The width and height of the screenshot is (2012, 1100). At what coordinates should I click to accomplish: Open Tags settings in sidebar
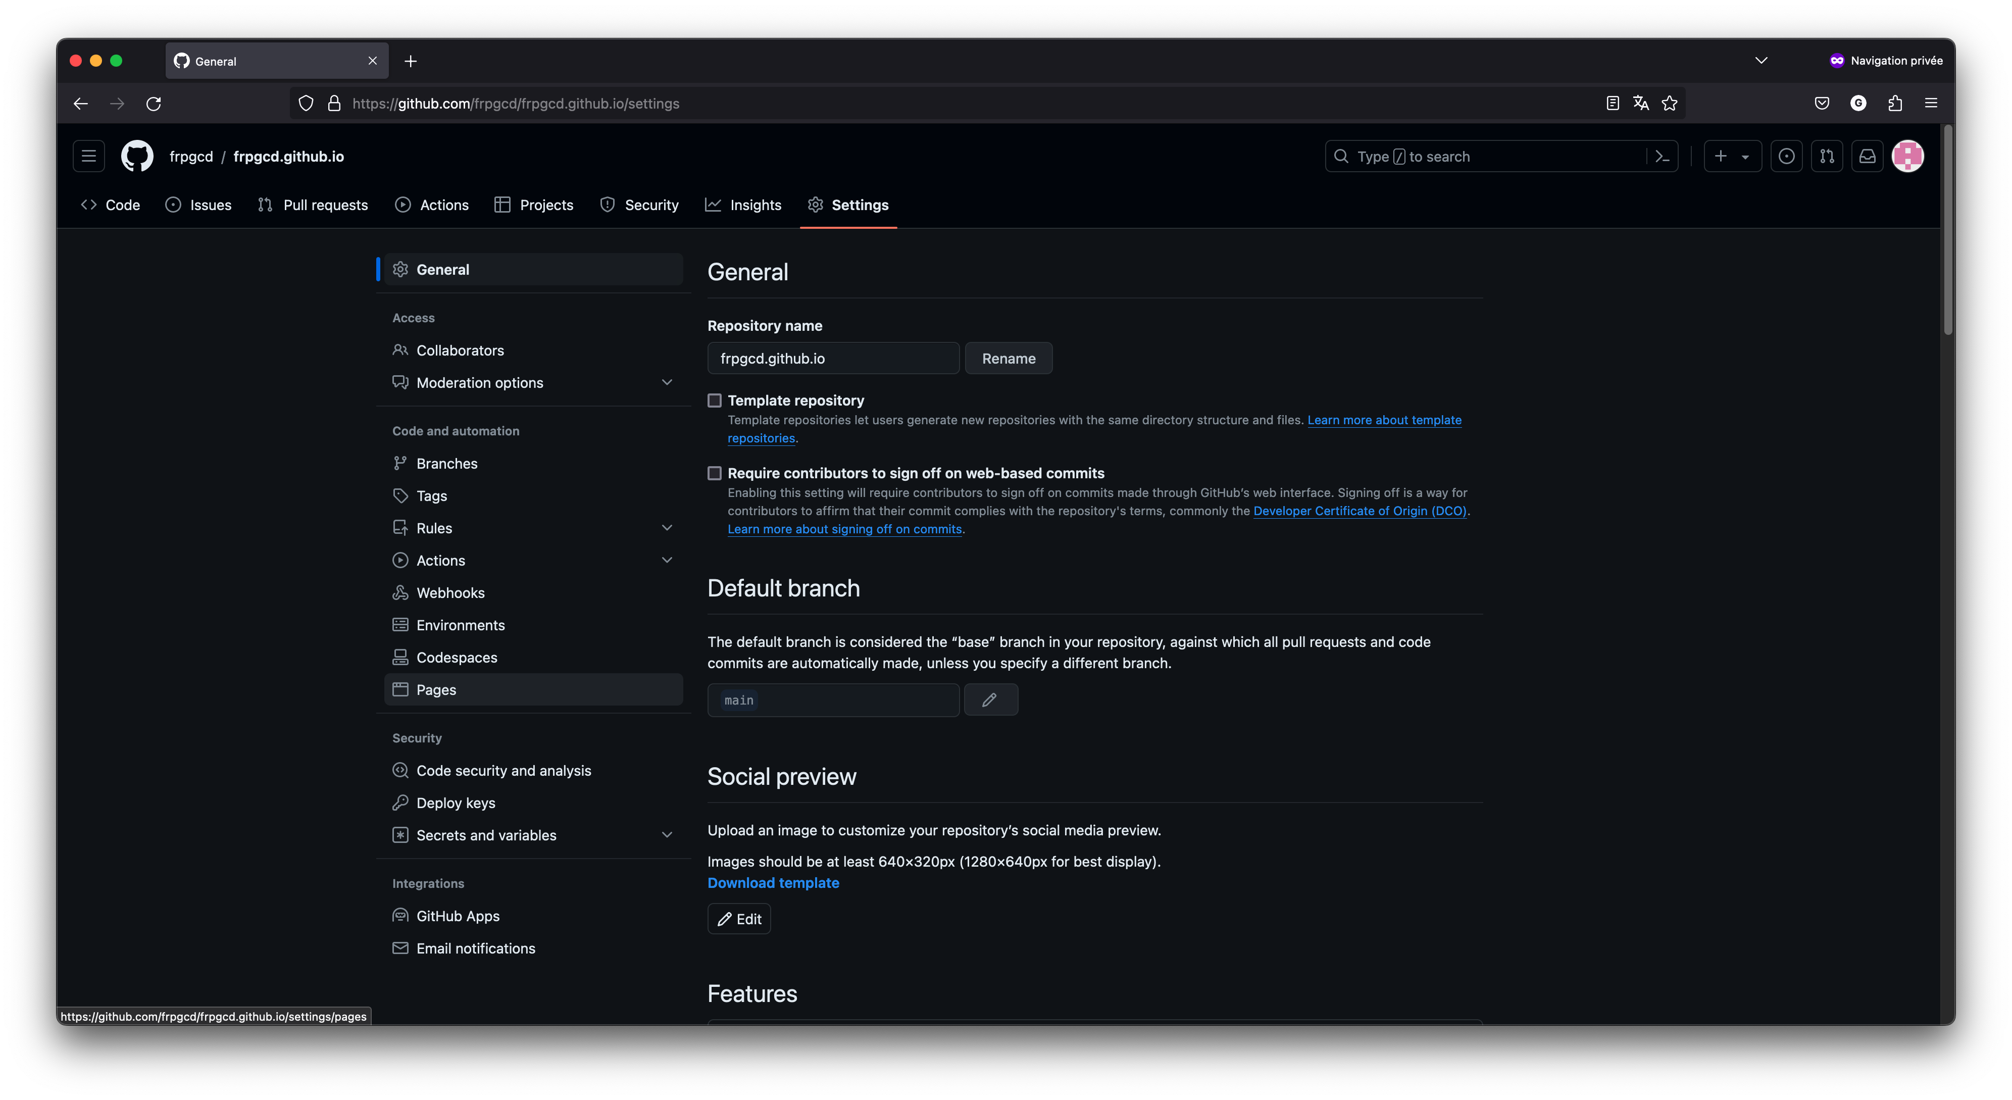pyautogui.click(x=533, y=496)
